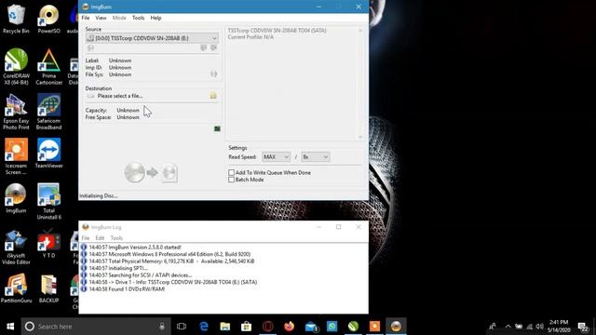Click the volume icon in system tray
Image resolution: width=596 pixels, height=335 pixels.
[539, 327]
